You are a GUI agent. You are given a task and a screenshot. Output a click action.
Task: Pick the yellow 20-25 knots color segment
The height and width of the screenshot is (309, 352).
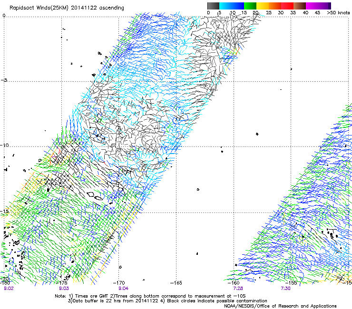pos(263,6)
